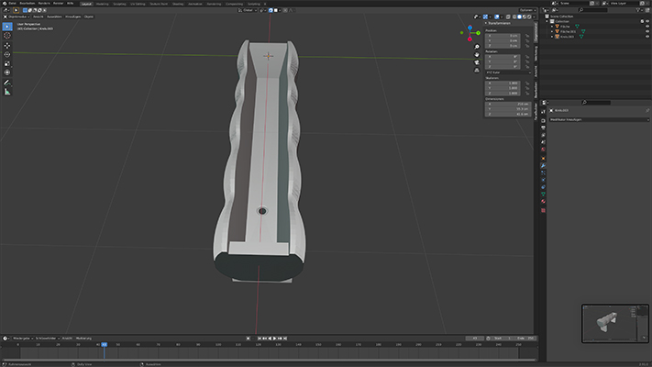Pick the Scale tool

(x=7, y=62)
